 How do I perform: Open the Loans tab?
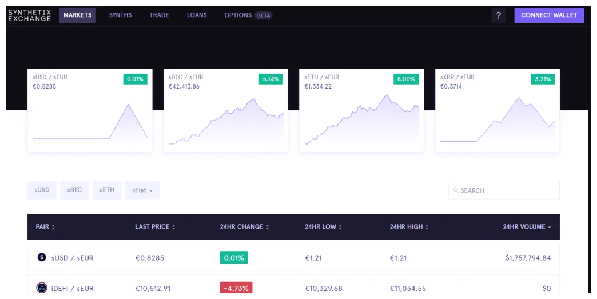click(197, 15)
